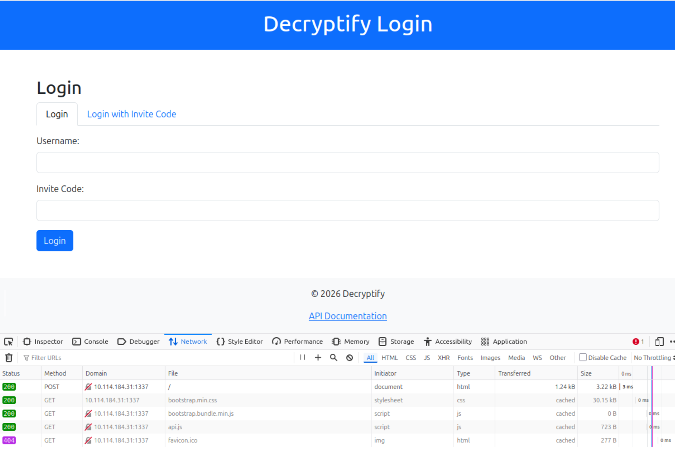Viewport: 675px width, 476px height.
Task: Open the Inspector panel
Action: 43,341
